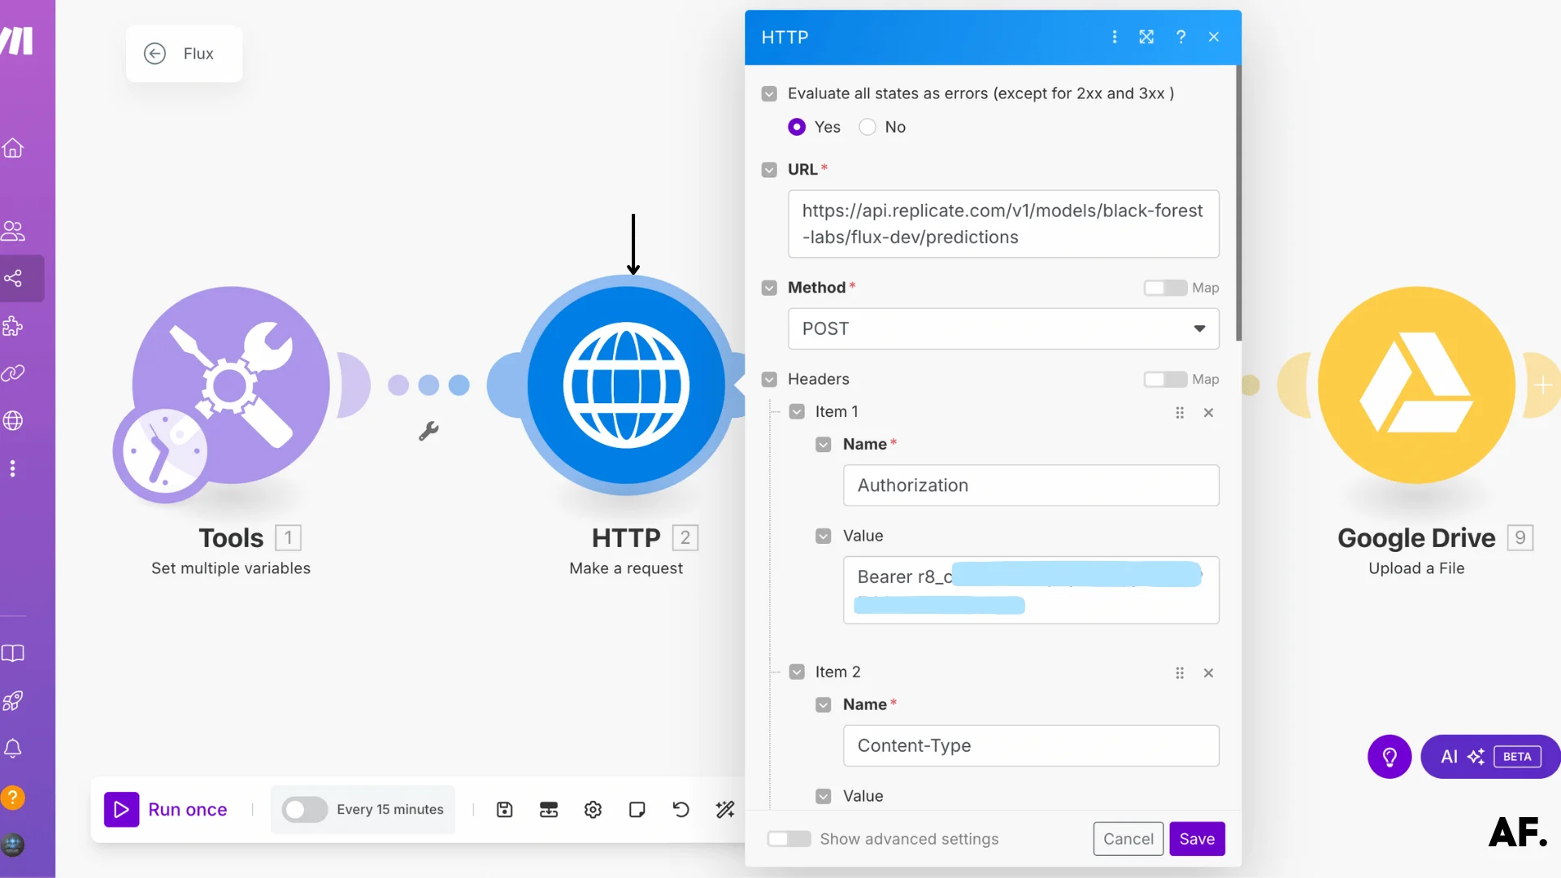
Task: Toggle the Every 15 minutes scheduling switch
Action: click(x=304, y=810)
